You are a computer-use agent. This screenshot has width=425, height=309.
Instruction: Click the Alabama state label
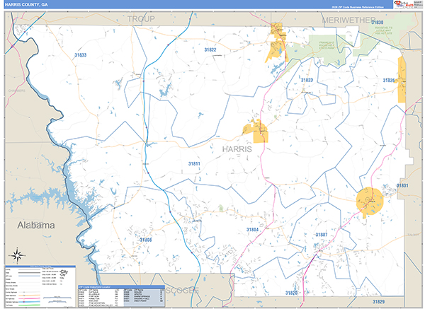click(36, 225)
